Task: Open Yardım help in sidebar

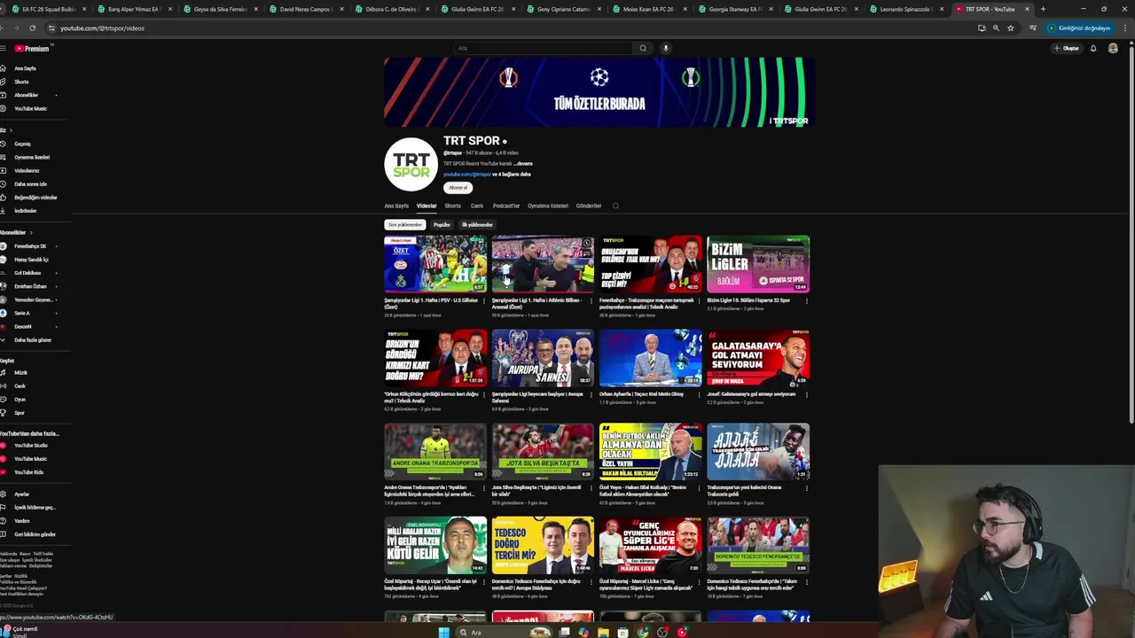Action: 21,520
